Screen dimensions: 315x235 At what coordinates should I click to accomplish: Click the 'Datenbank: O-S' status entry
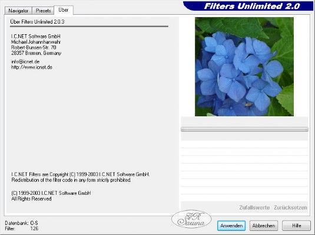point(22,223)
